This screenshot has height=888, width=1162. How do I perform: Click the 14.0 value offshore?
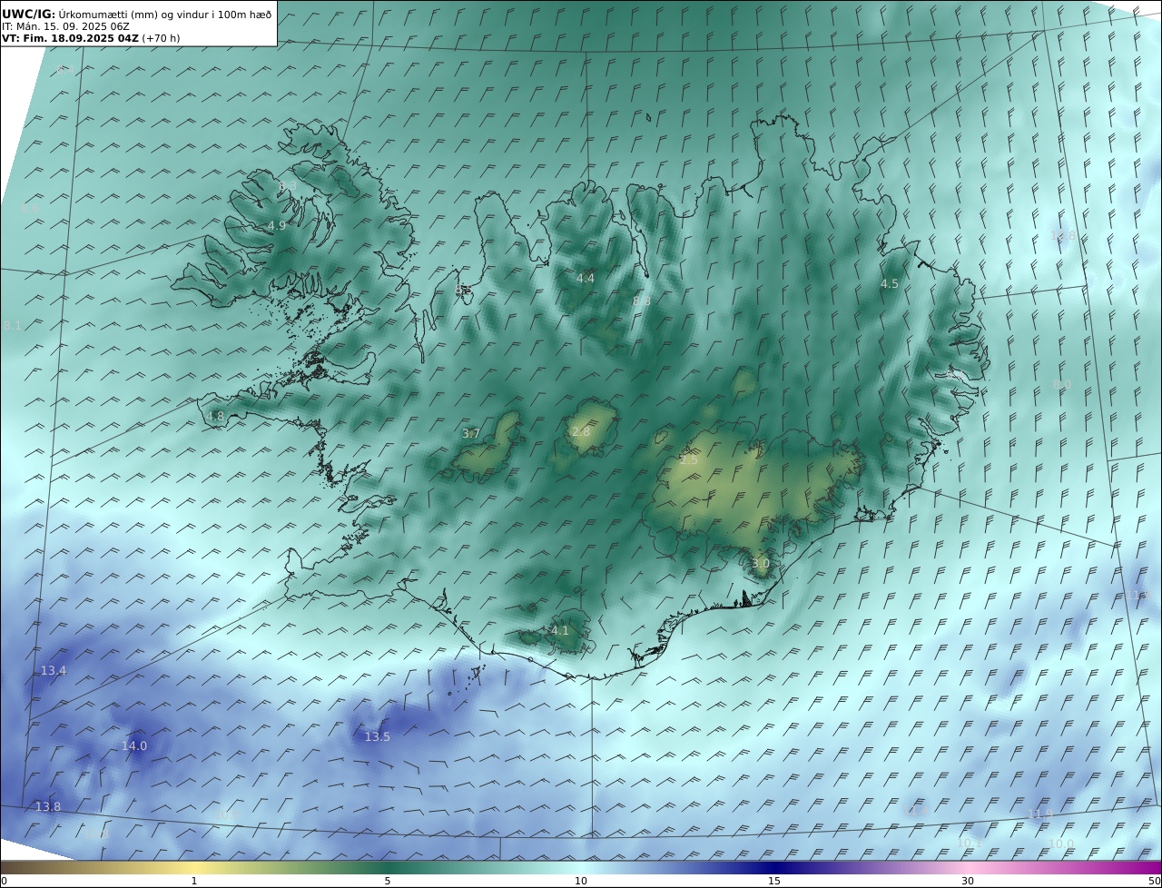[134, 746]
